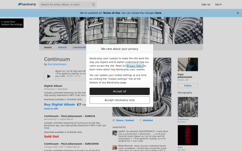Viewport: 242px width, 151px height.
Task: Choose Accept necessary only
Action: point(120,100)
